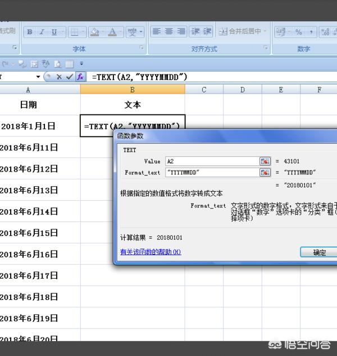Click the Format_text range selector icon

click(265, 173)
